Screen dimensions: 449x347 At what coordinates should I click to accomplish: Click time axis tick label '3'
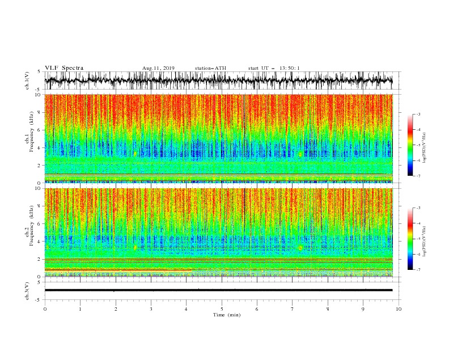pos(151,309)
